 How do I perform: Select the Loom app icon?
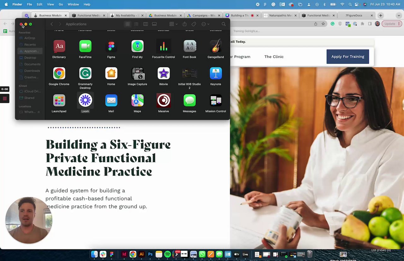85,101
